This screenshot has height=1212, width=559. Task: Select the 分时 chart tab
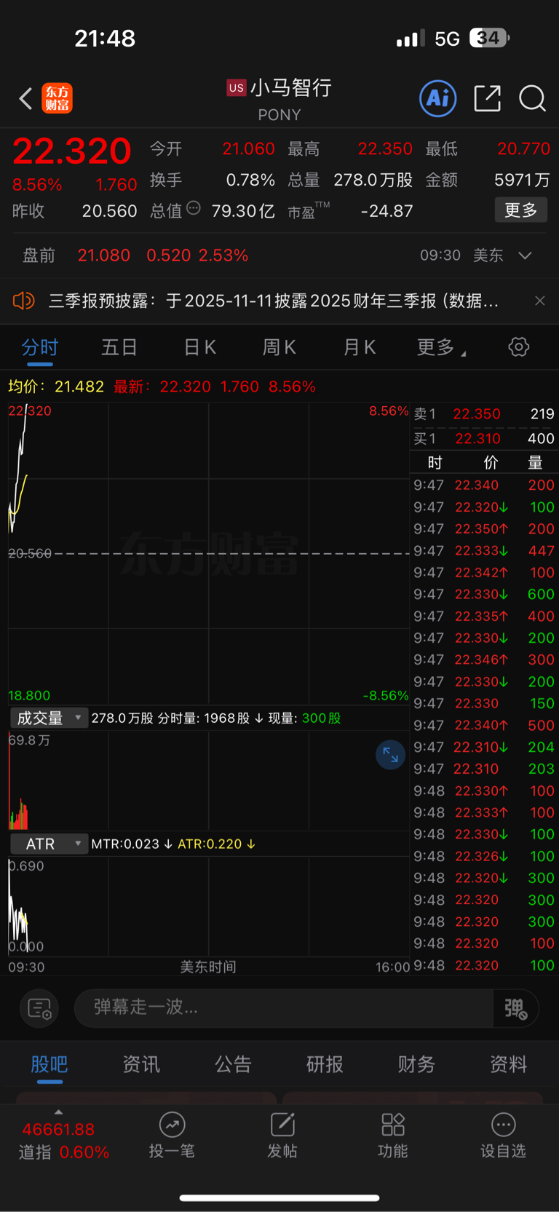(40, 347)
